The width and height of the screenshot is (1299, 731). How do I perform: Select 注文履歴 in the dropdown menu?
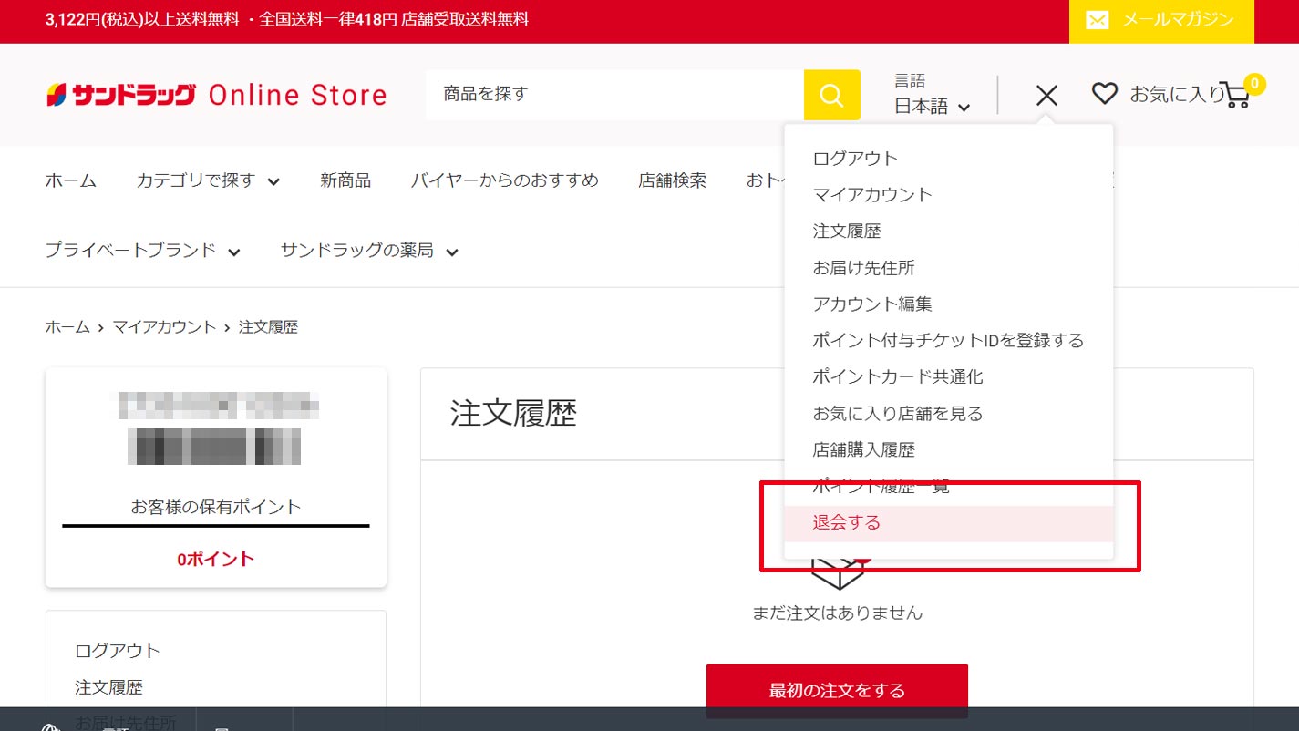point(847,232)
